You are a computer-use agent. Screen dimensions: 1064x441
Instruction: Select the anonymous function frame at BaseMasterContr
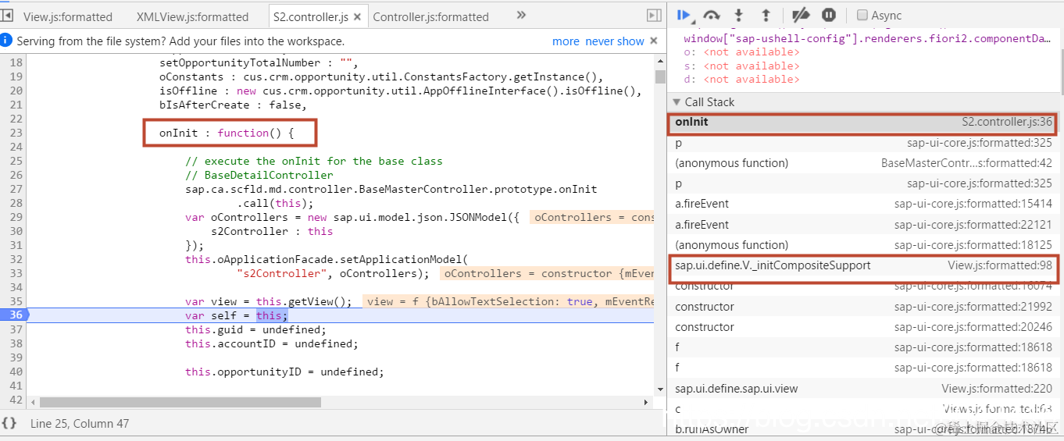point(863,163)
